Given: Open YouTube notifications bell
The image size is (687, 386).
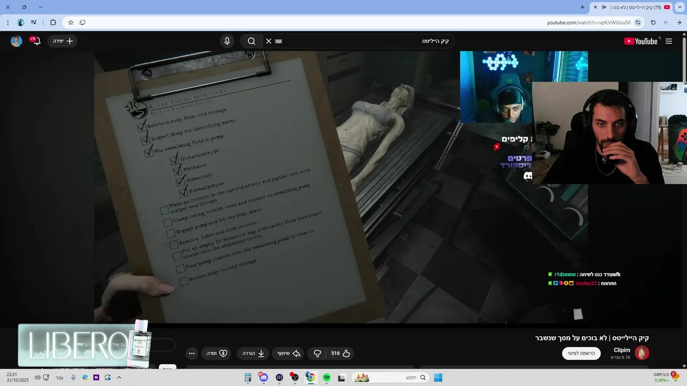Looking at the screenshot, I should (36, 41).
